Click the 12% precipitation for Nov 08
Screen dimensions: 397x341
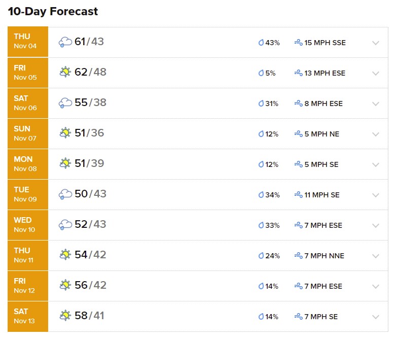[x=272, y=164]
